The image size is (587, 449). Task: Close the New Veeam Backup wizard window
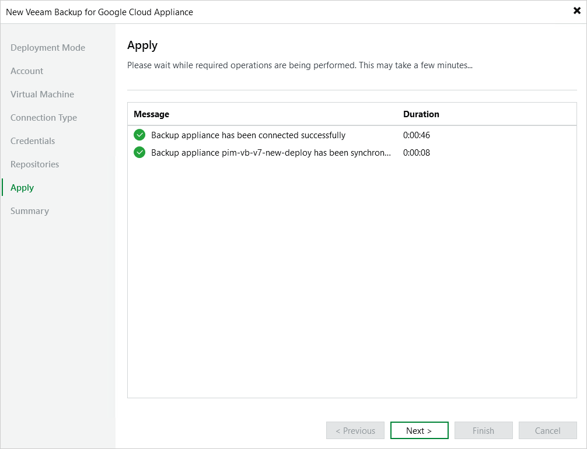click(x=577, y=10)
